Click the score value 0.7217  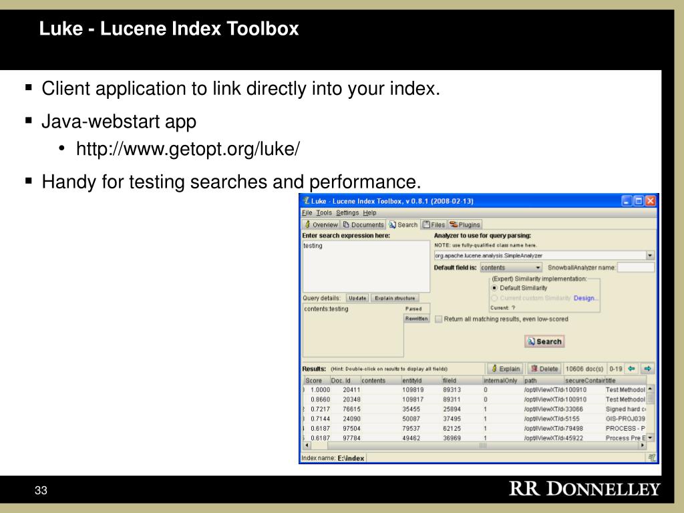click(x=320, y=409)
